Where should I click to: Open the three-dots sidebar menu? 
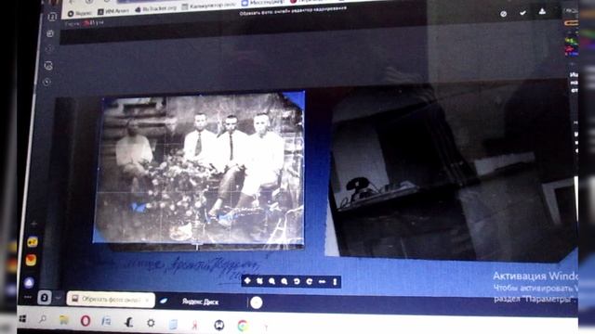[x=28, y=297]
